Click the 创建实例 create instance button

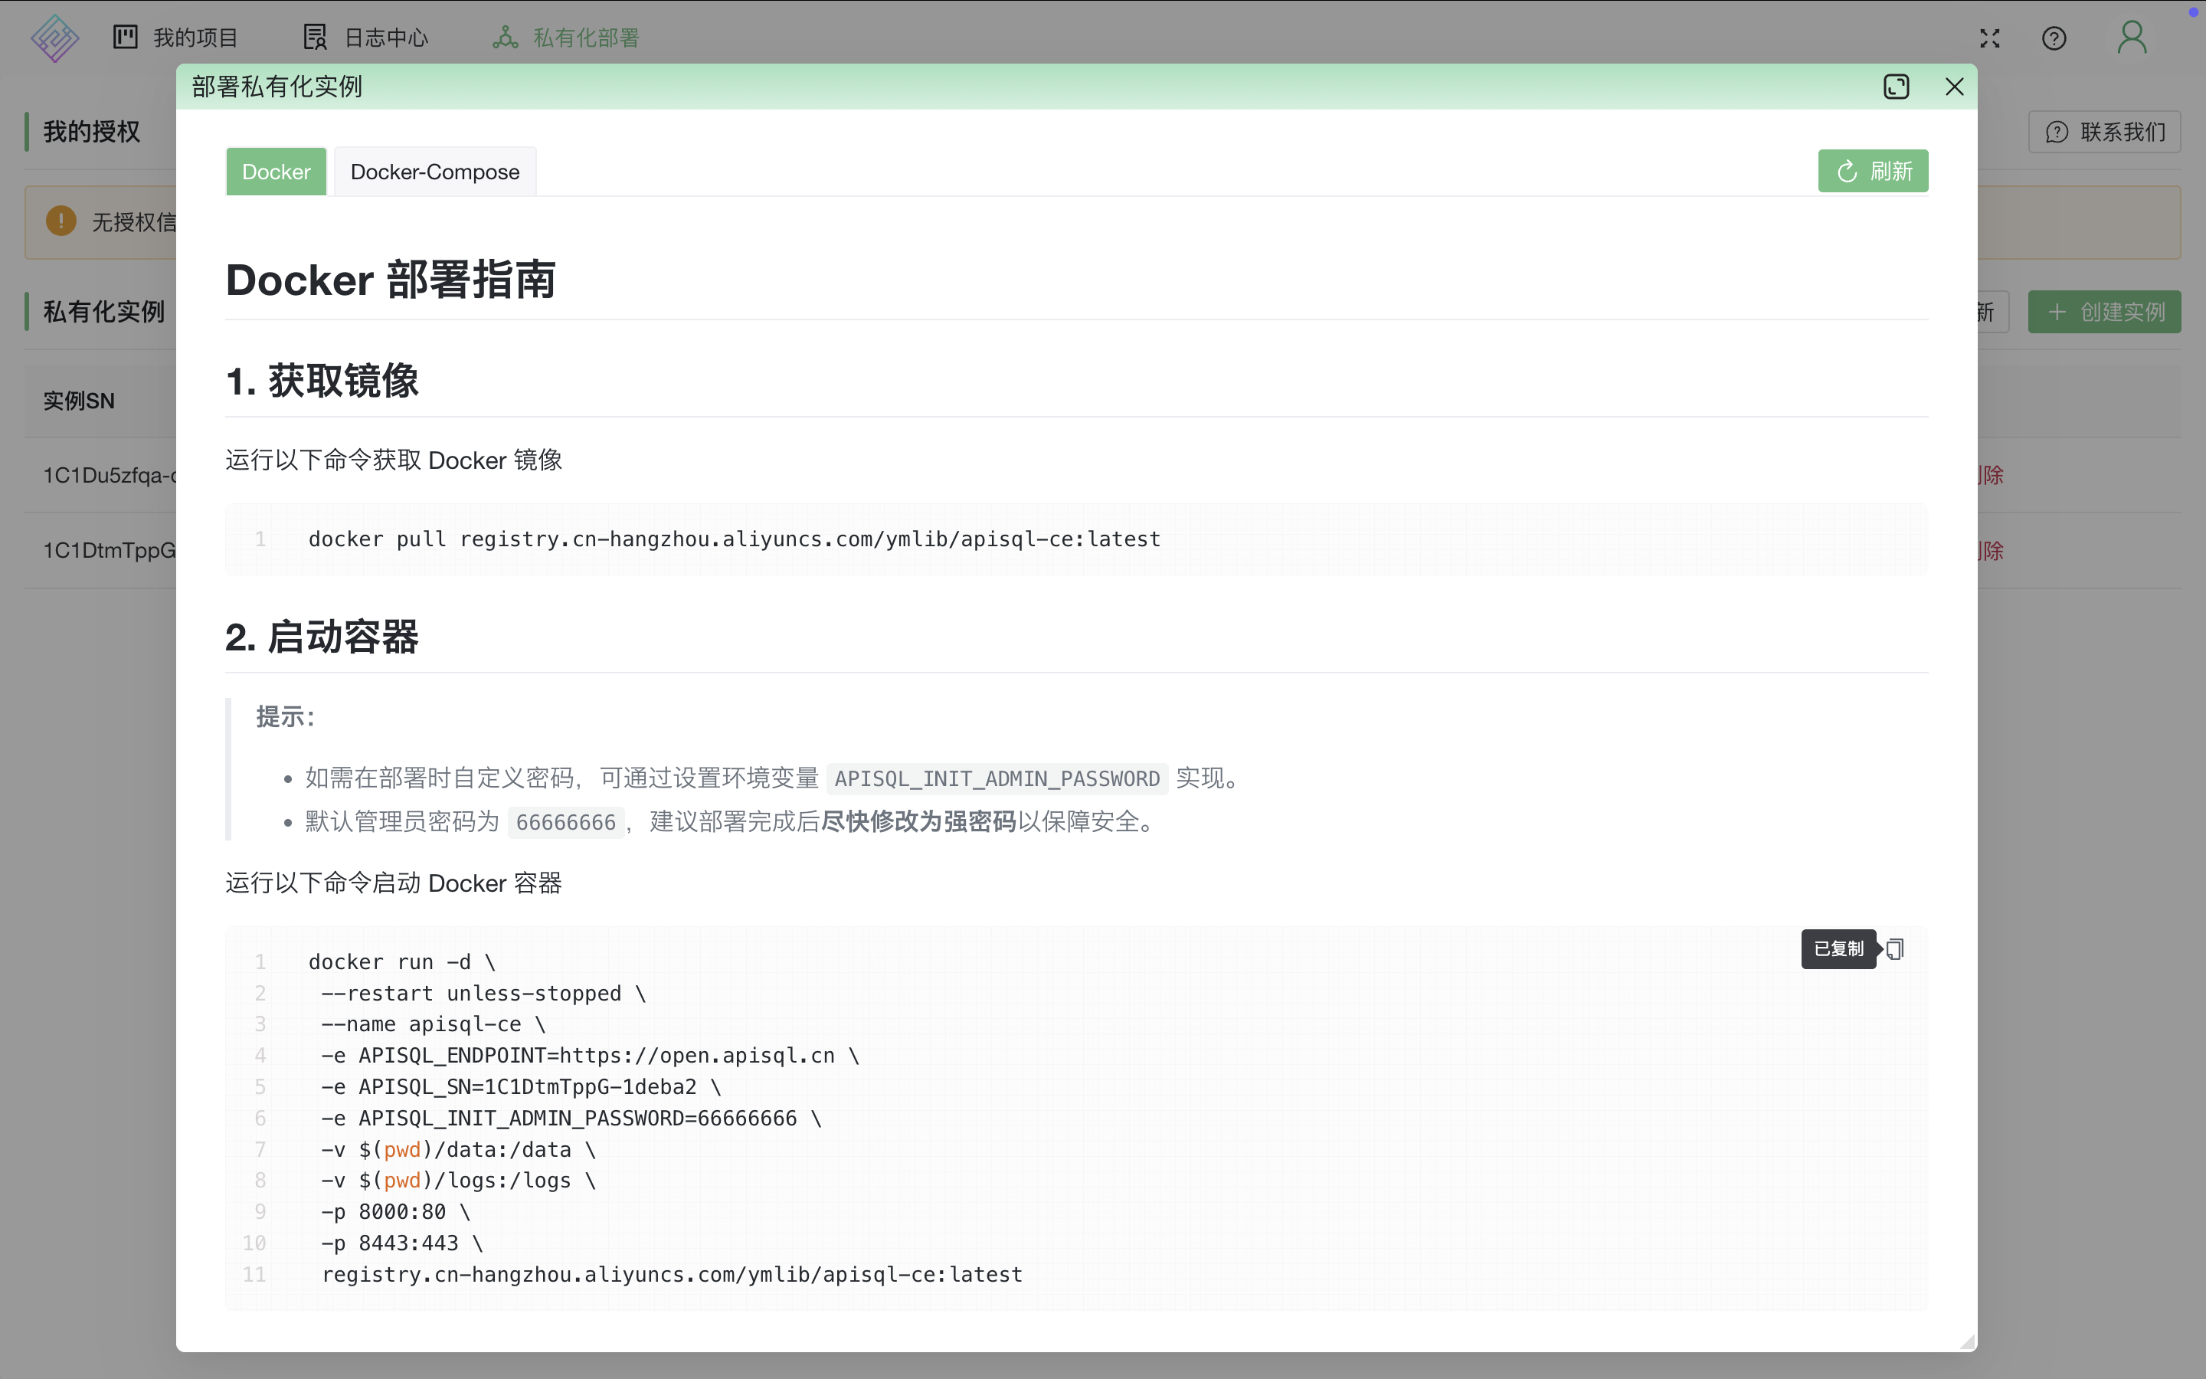tap(2104, 312)
